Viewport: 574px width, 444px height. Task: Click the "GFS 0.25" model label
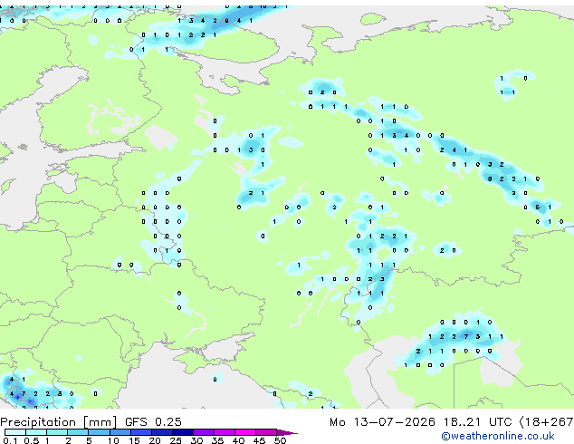pyautogui.click(x=153, y=422)
